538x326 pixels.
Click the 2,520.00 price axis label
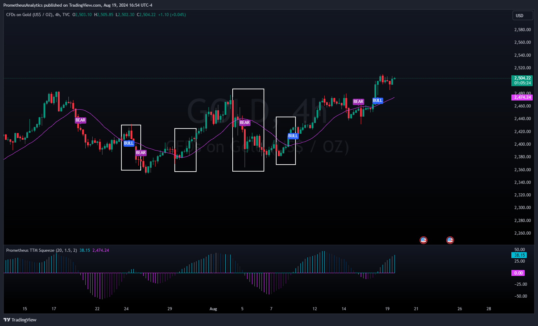pyautogui.click(x=523, y=68)
